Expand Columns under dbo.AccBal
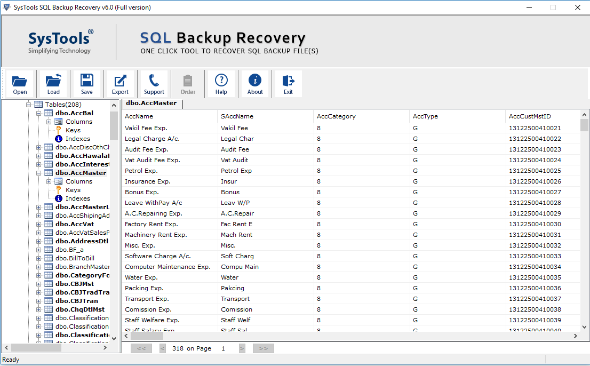This screenshot has width=590, height=366. coord(49,122)
